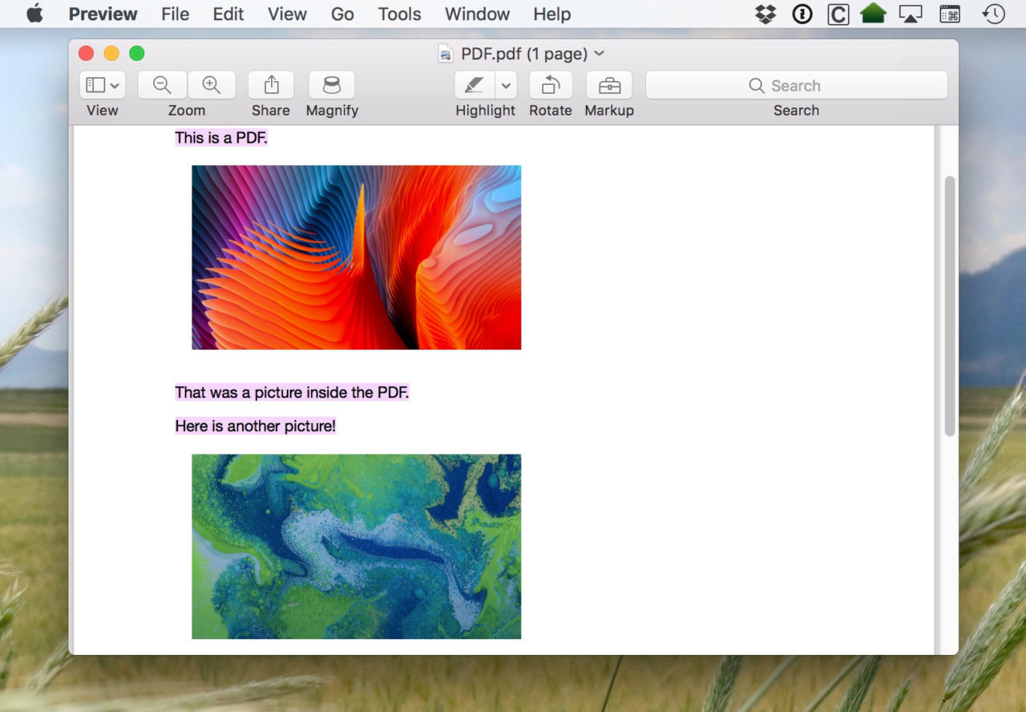1026x712 pixels.
Task: Open the Window menu
Action: point(477,14)
